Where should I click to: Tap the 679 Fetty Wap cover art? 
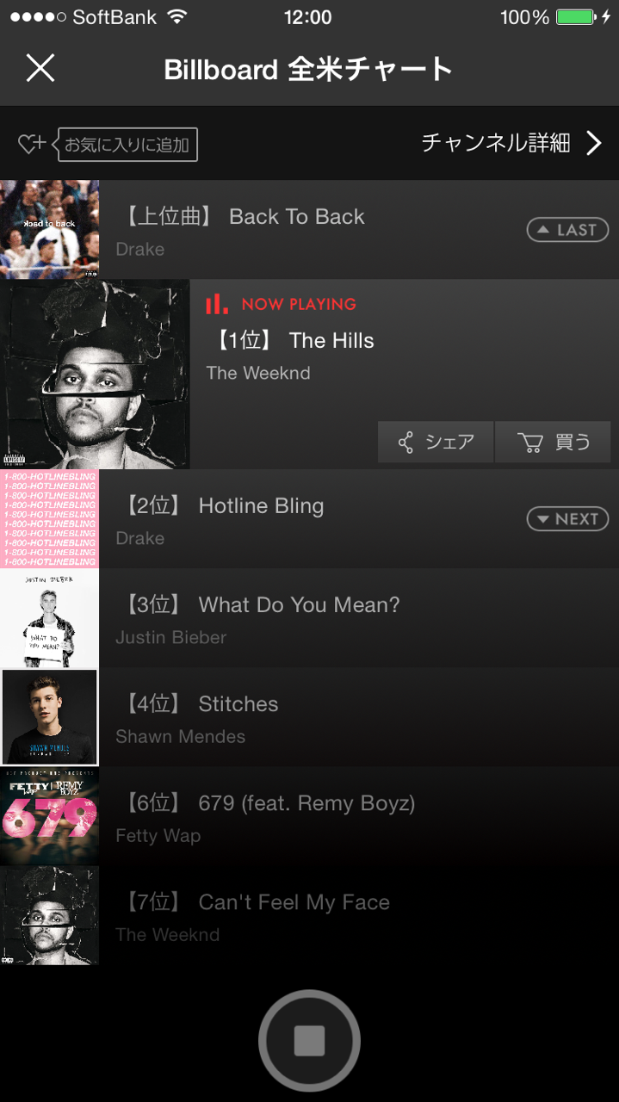[49, 816]
